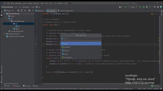Collapse the src folder
The width and height of the screenshot is (163, 91).
coord(7,18)
